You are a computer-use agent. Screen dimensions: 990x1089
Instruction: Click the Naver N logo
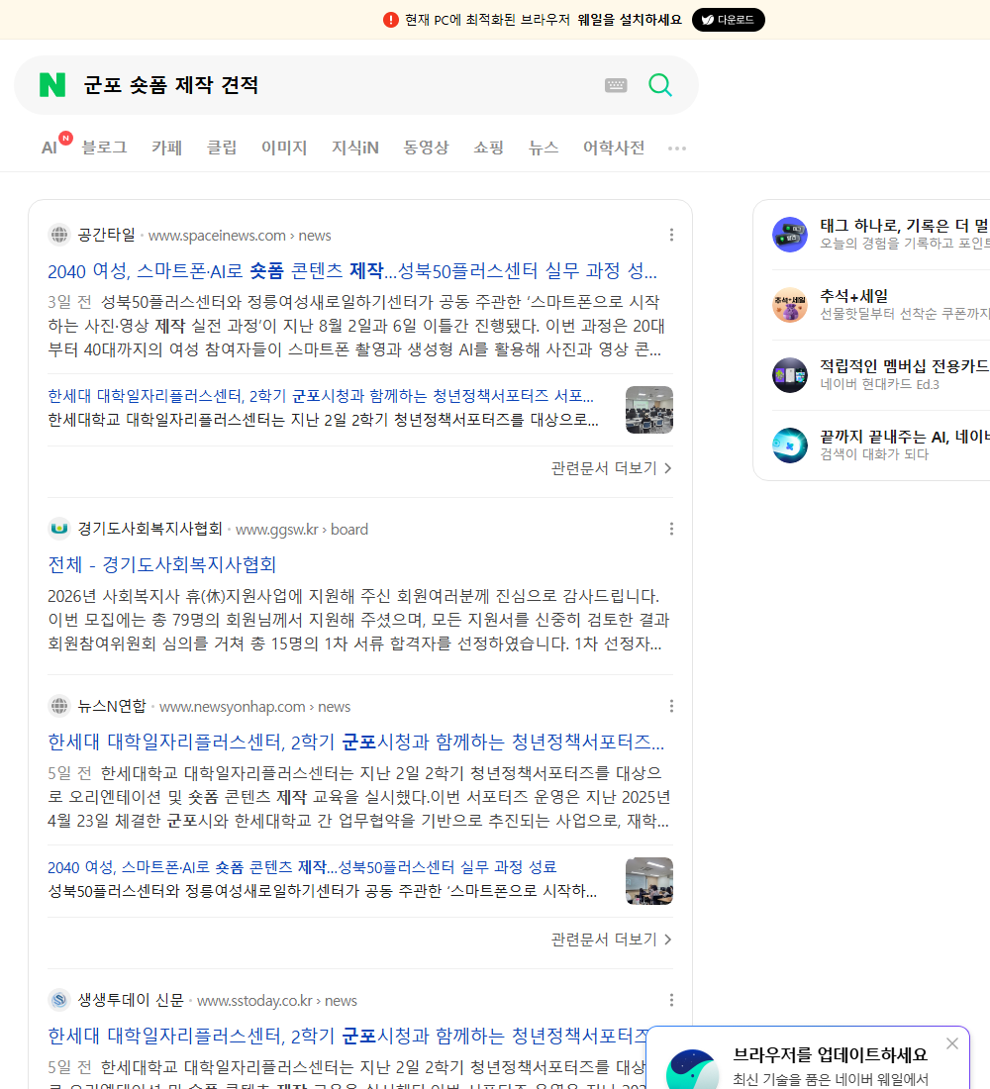(x=52, y=85)
